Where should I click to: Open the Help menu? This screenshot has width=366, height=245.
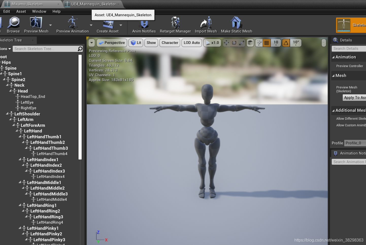click(56, 11)
